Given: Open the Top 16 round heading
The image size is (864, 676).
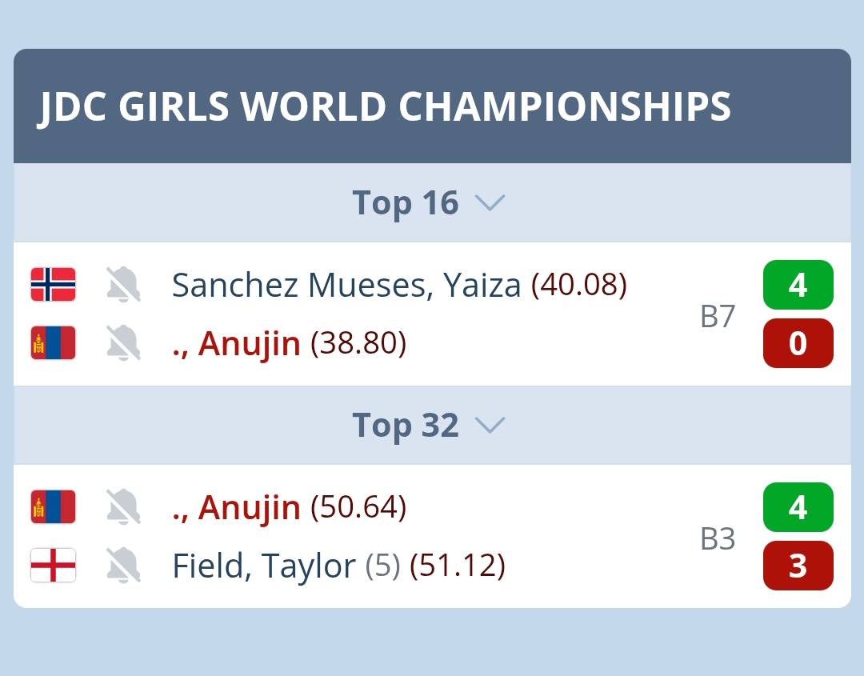Looking at the screenshot, I should [x=406, y=203].
